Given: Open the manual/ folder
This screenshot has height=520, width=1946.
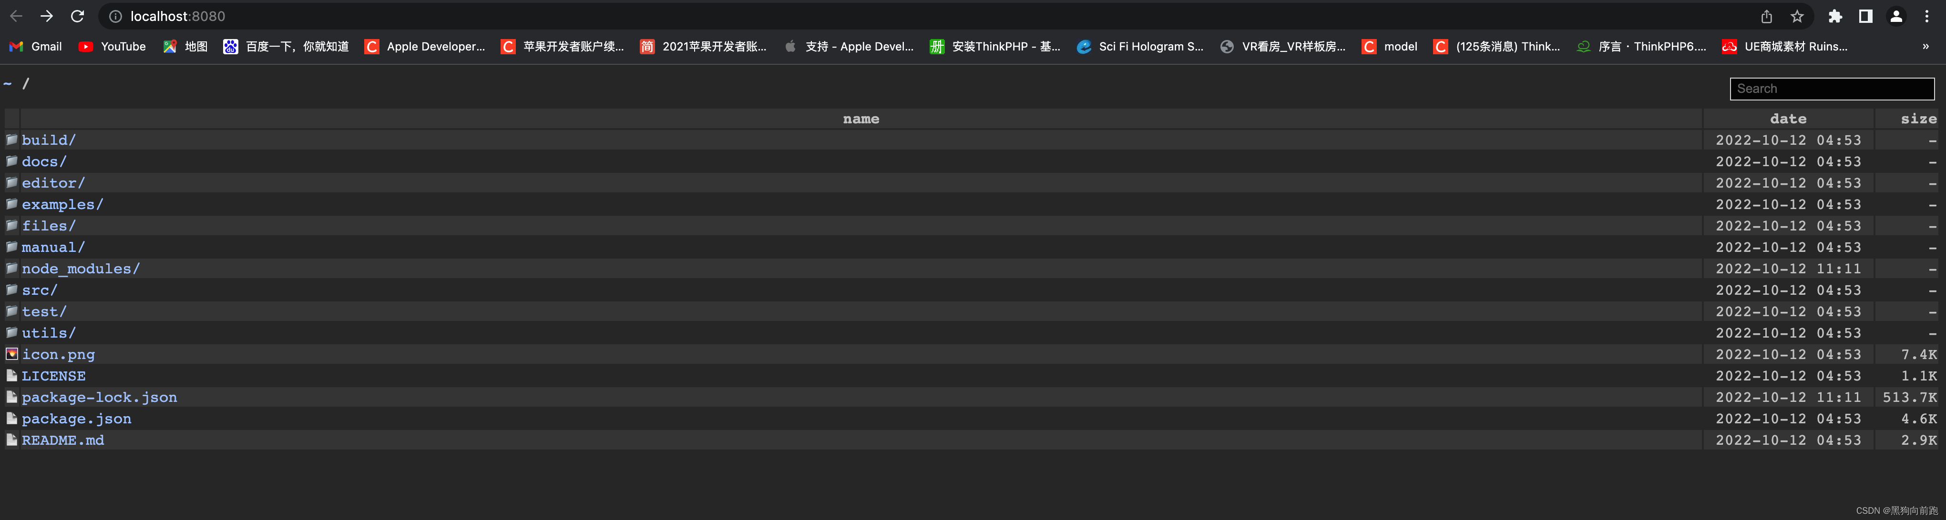Looking at the screenshot, I should 53,247.
